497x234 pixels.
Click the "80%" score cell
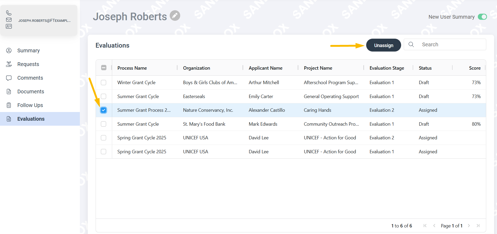476,124
